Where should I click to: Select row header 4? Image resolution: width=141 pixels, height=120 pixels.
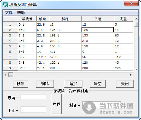pos(10,41)
